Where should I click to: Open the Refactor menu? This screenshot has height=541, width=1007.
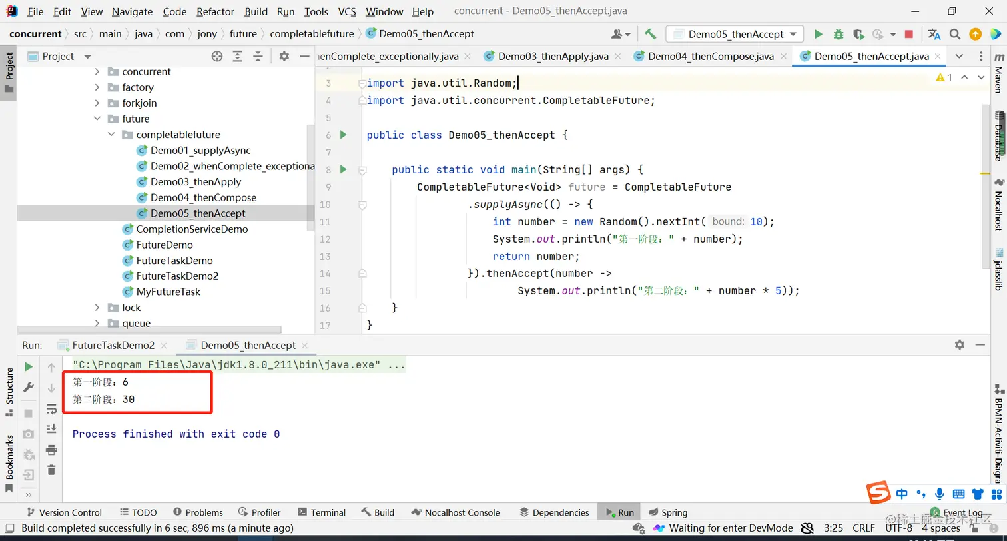(215, 11)
